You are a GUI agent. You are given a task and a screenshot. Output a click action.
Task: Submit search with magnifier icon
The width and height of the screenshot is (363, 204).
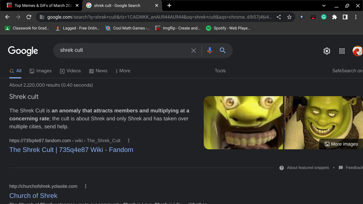[x=223, y=50]
